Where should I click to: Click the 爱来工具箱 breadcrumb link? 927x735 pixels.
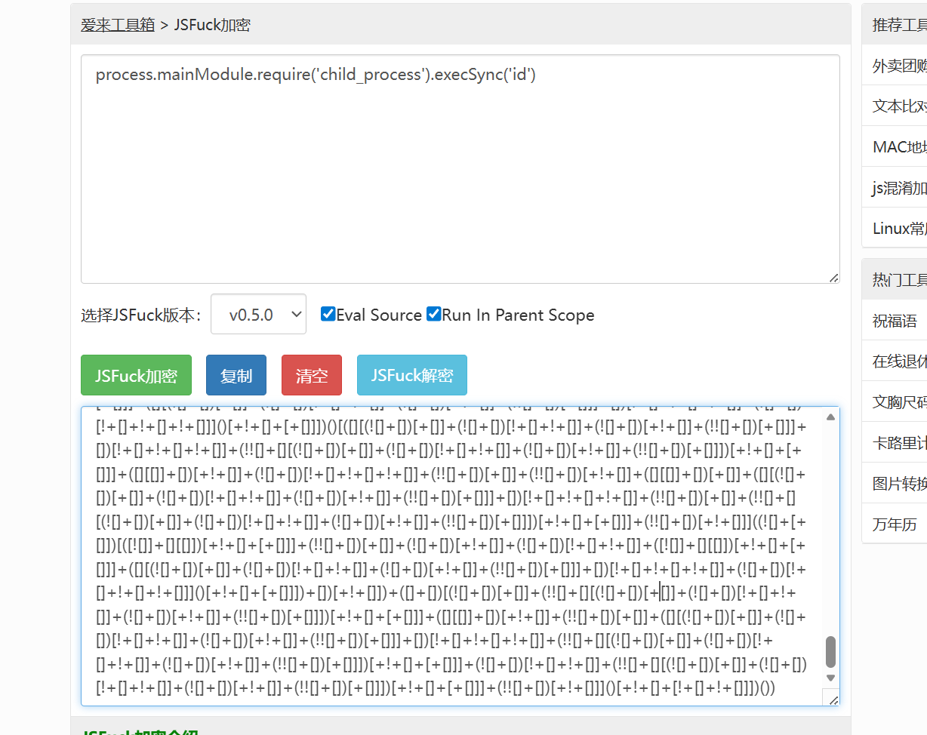tap(118, 25)
